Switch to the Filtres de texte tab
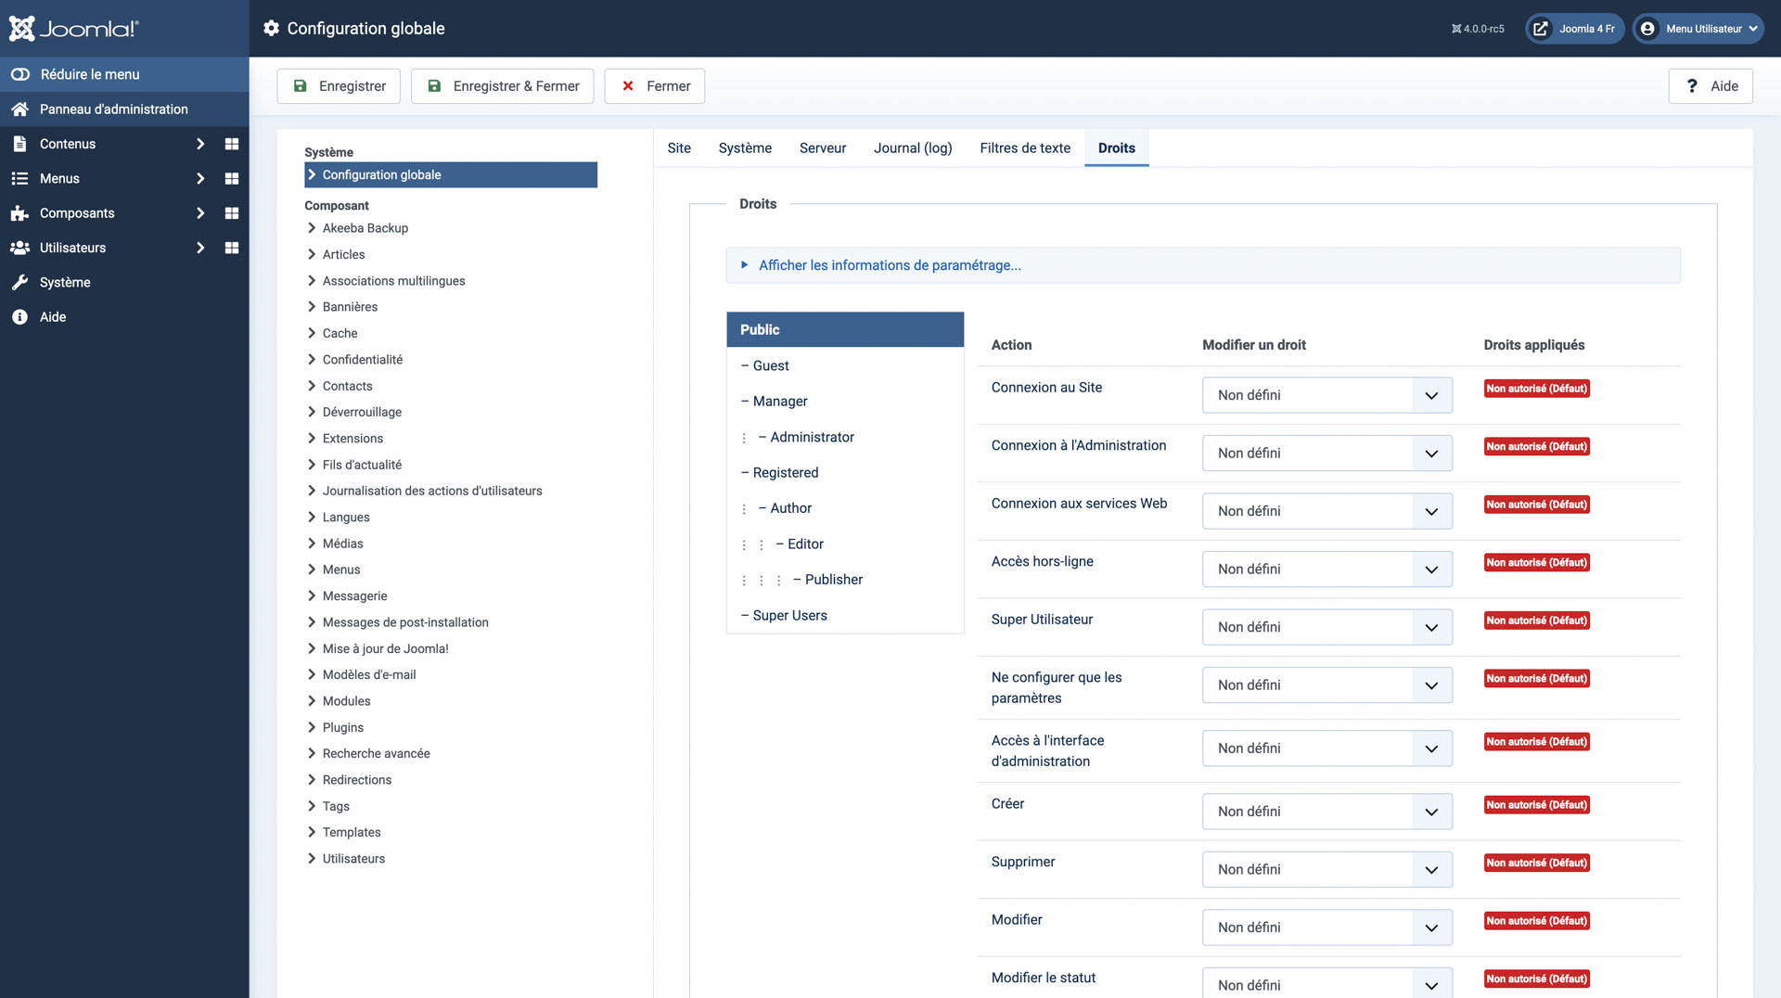This screenshot has height=998, width=1781. 1025,148
